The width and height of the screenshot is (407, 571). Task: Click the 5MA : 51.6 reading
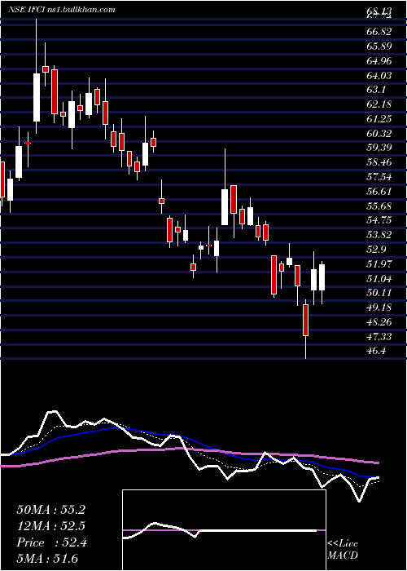[x=47, y=559]
